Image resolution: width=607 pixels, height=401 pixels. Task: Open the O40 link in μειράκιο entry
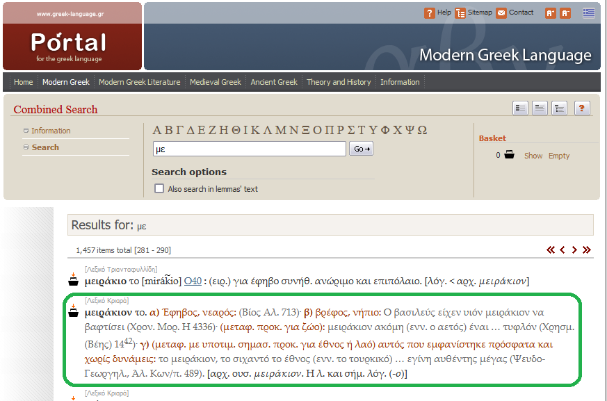click(x=193, y=281)
